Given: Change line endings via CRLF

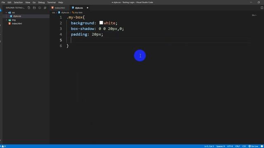Looking at the screenshot, I should 238,146.
